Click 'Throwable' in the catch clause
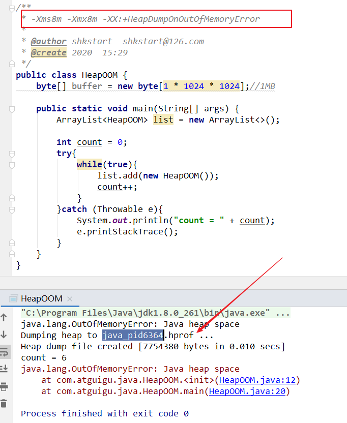 point(120,209)
